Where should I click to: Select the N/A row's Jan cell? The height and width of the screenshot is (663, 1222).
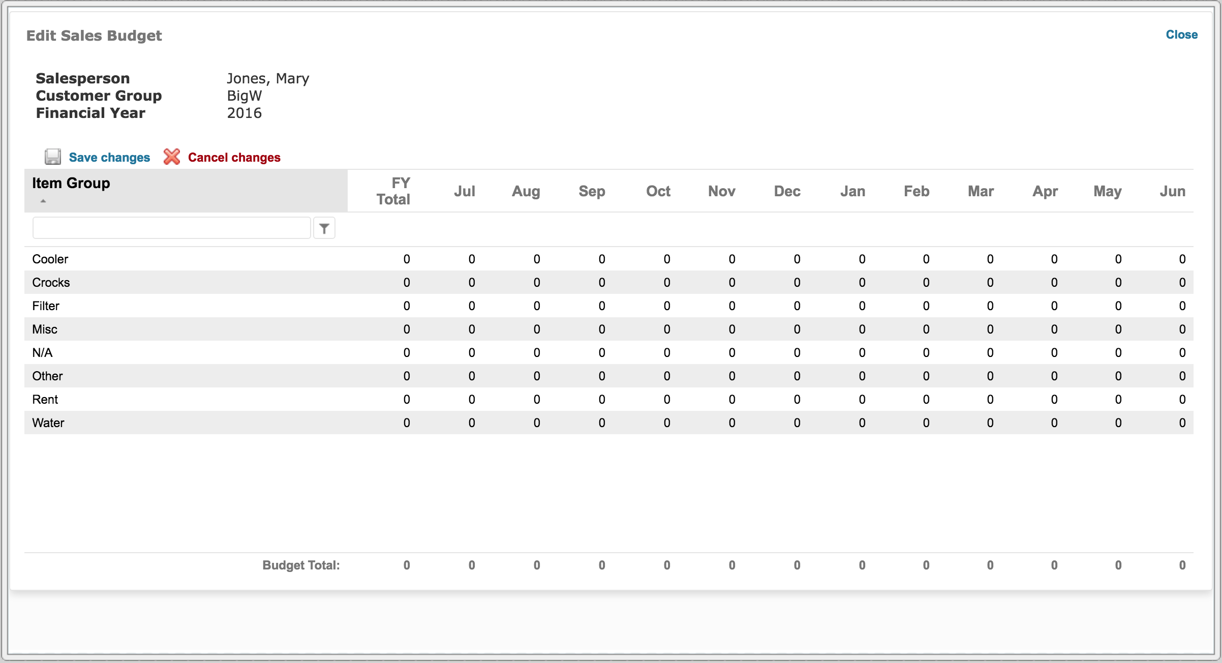(862, 353)
